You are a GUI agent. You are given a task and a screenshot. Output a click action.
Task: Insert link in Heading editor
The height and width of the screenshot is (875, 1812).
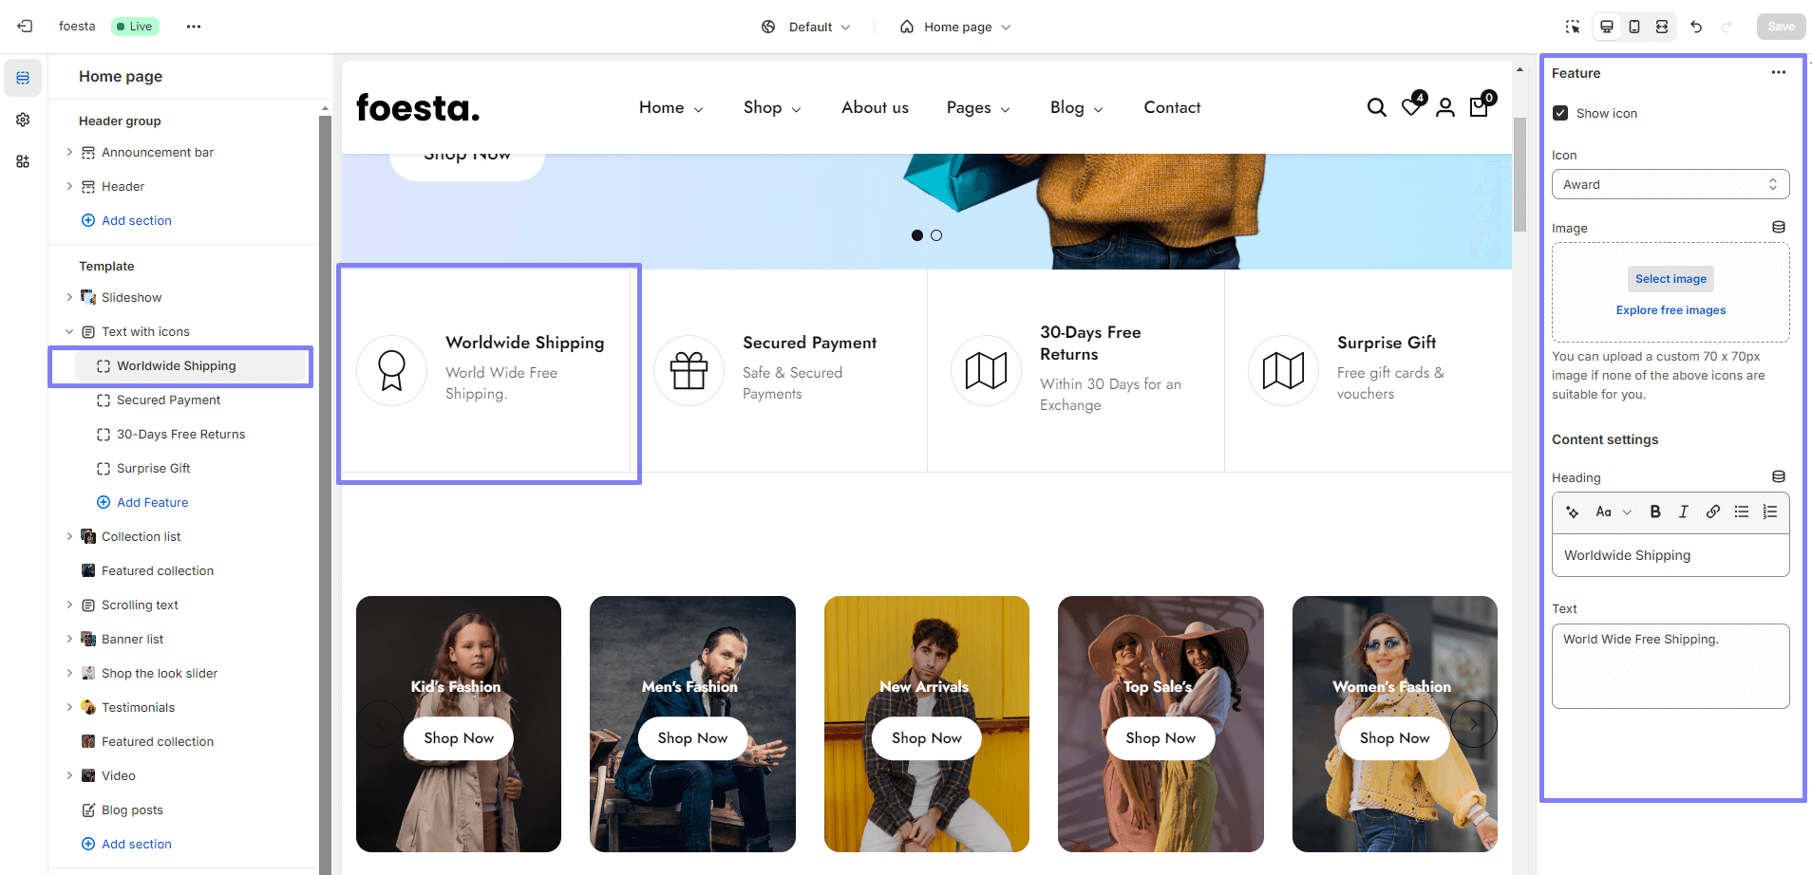pos(1712,512)
